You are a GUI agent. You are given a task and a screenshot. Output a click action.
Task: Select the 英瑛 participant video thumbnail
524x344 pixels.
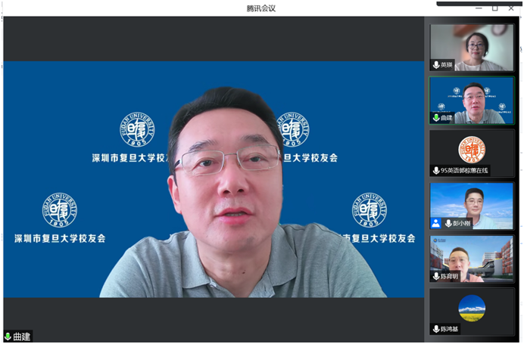coord(472,48)
